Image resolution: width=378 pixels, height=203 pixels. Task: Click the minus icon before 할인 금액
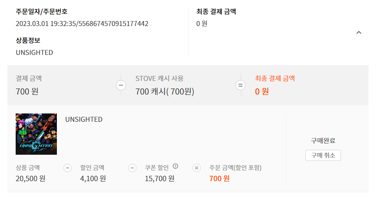(x=68, y=168)
